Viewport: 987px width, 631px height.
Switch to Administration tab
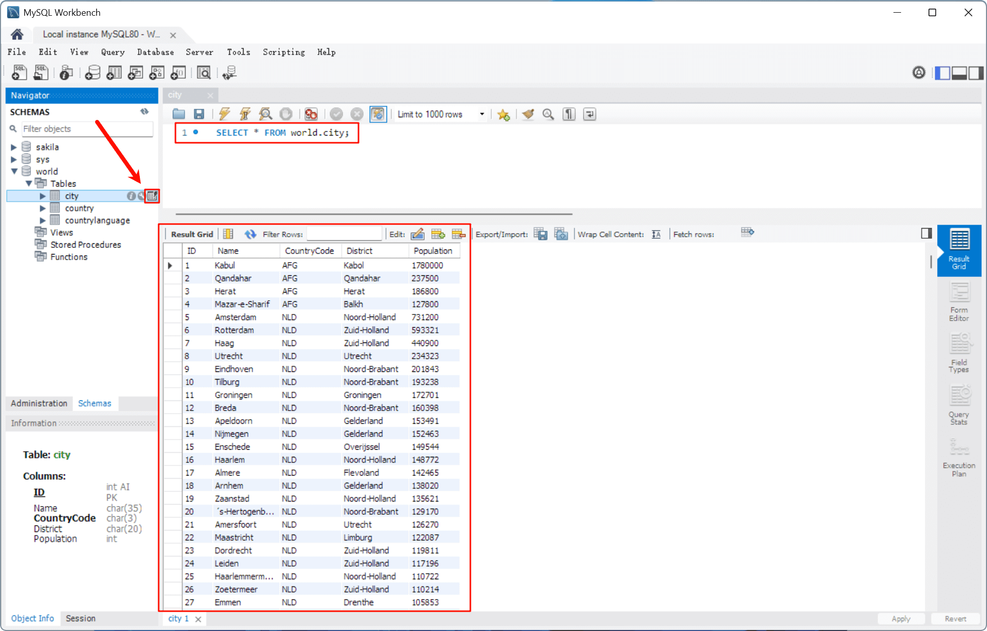click(39, 403)
